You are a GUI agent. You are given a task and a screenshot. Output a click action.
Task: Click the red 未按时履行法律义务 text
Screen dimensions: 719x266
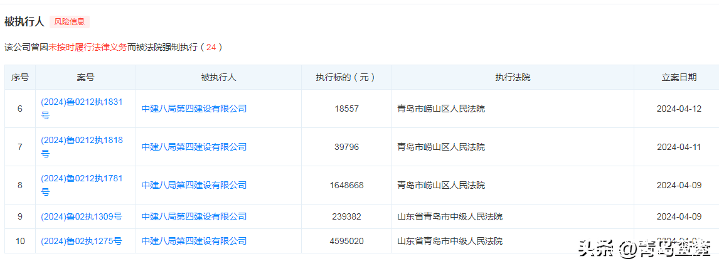87,47
